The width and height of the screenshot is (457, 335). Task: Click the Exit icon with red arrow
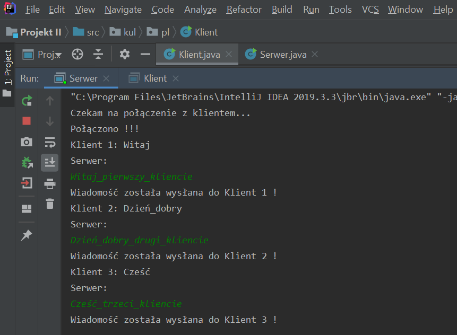27,183
